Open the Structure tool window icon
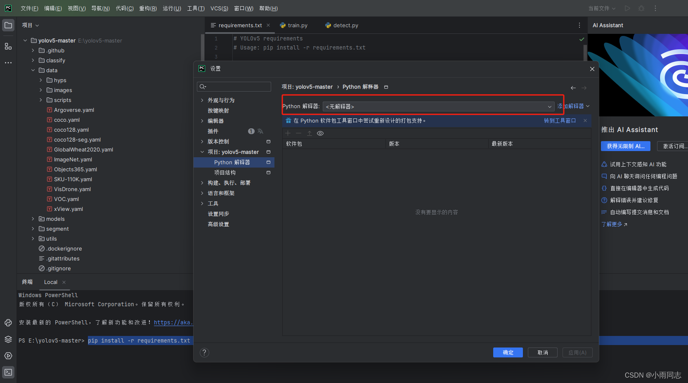The image size is (688, 383). (x=8, y=46)
